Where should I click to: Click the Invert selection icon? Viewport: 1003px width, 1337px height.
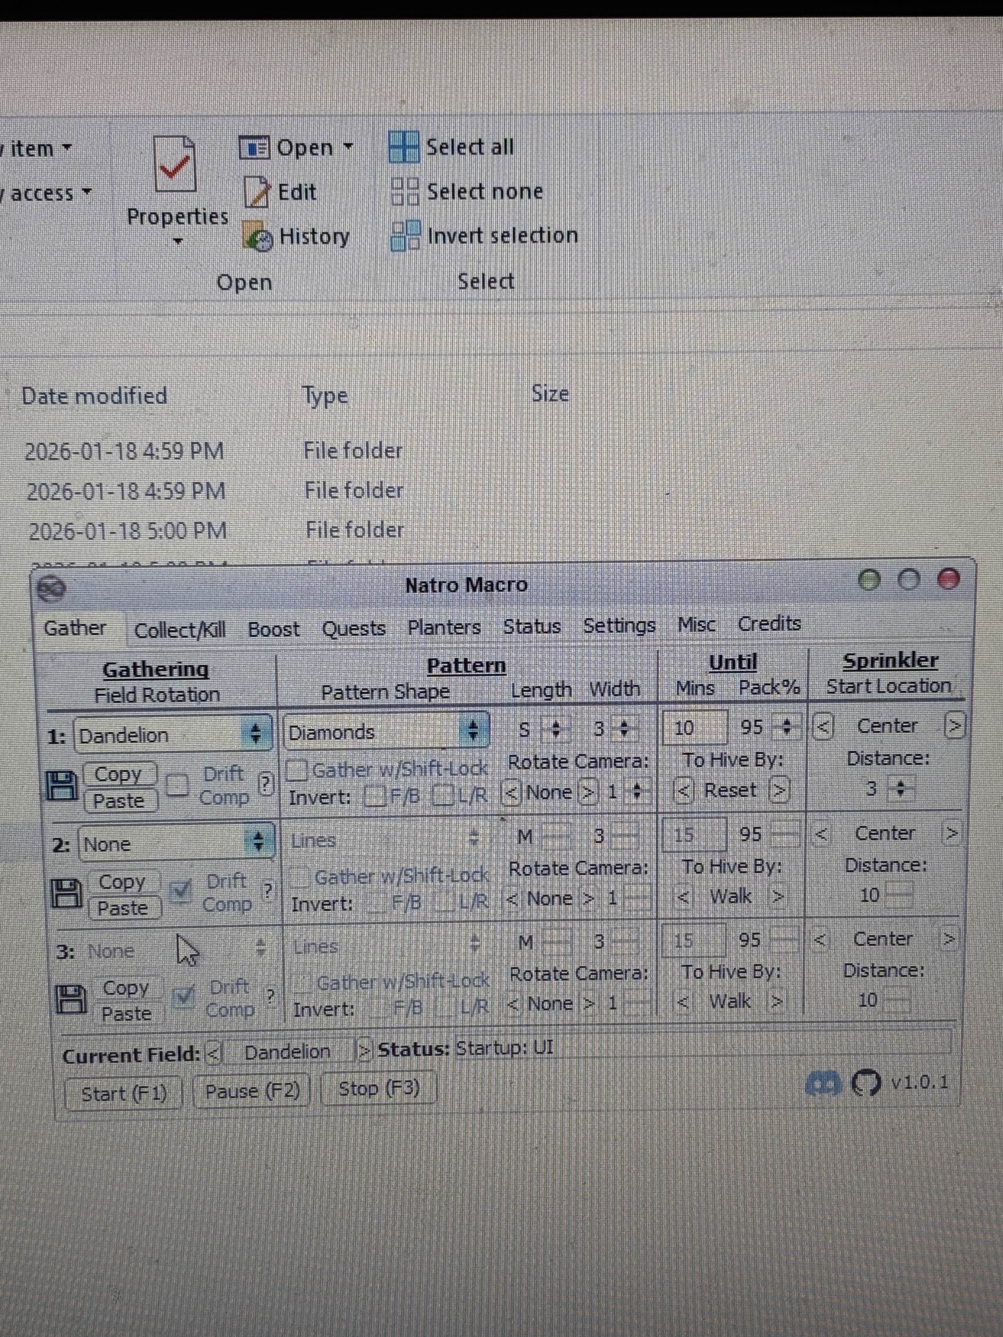[405, 235]
